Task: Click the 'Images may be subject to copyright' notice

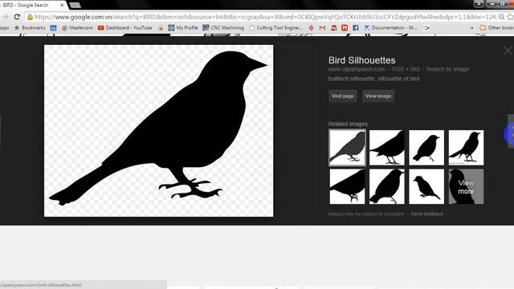Action: 366,214
